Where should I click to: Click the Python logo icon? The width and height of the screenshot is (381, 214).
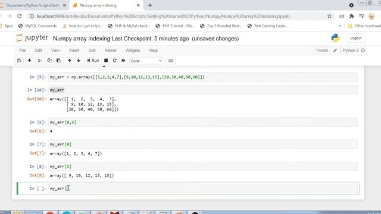pos(335,38)
